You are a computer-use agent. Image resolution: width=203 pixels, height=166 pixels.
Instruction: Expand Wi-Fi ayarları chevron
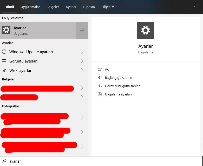[82, 70]
